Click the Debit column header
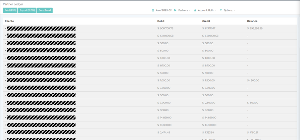The image size is (300, 140). click(161, 21)
